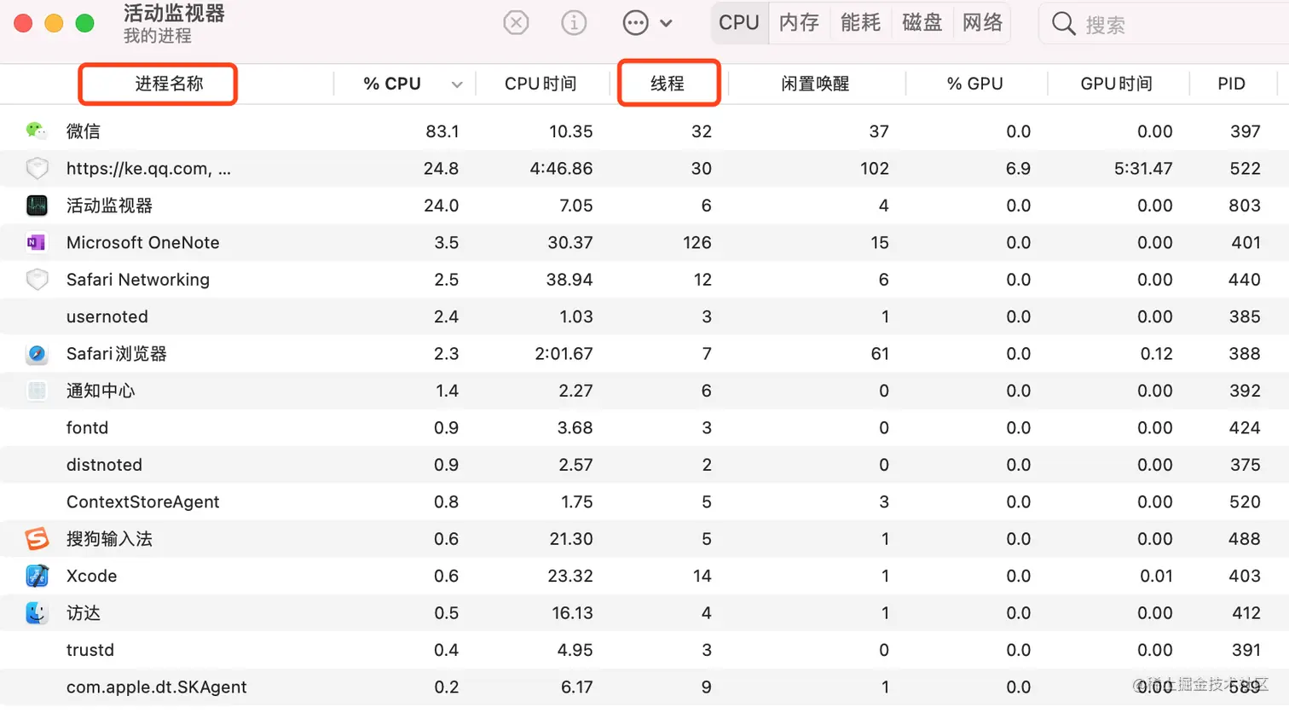Click the 102 idle wake-ups value
The width and height of the screenshot is (1289, 713).
(875, 168)
